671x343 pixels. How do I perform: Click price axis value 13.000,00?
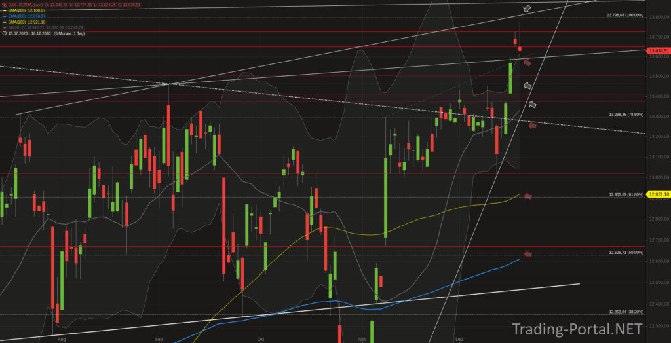pyautogui.click(x=659, y=177)
